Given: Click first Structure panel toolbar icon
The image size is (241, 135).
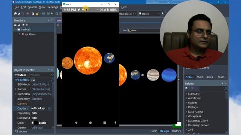Looking at the screenshot, I should pyautogui.click(x=15, y=25).
